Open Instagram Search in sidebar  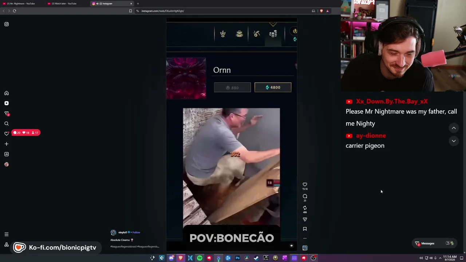click(7, 124)
